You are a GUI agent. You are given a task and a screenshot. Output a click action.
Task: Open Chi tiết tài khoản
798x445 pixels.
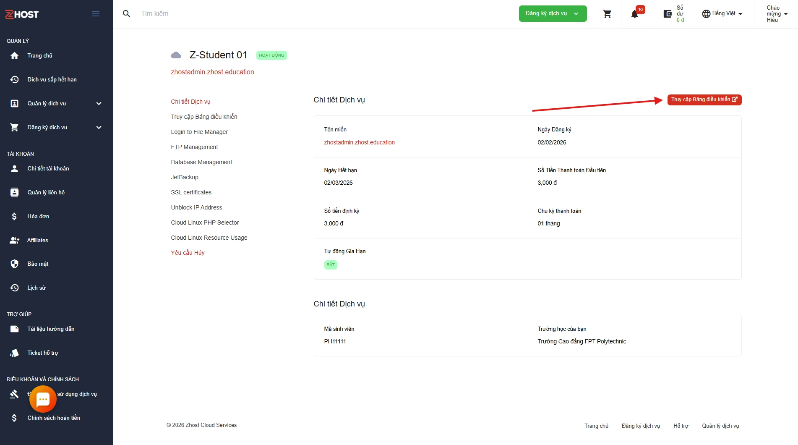coord(48,169)
